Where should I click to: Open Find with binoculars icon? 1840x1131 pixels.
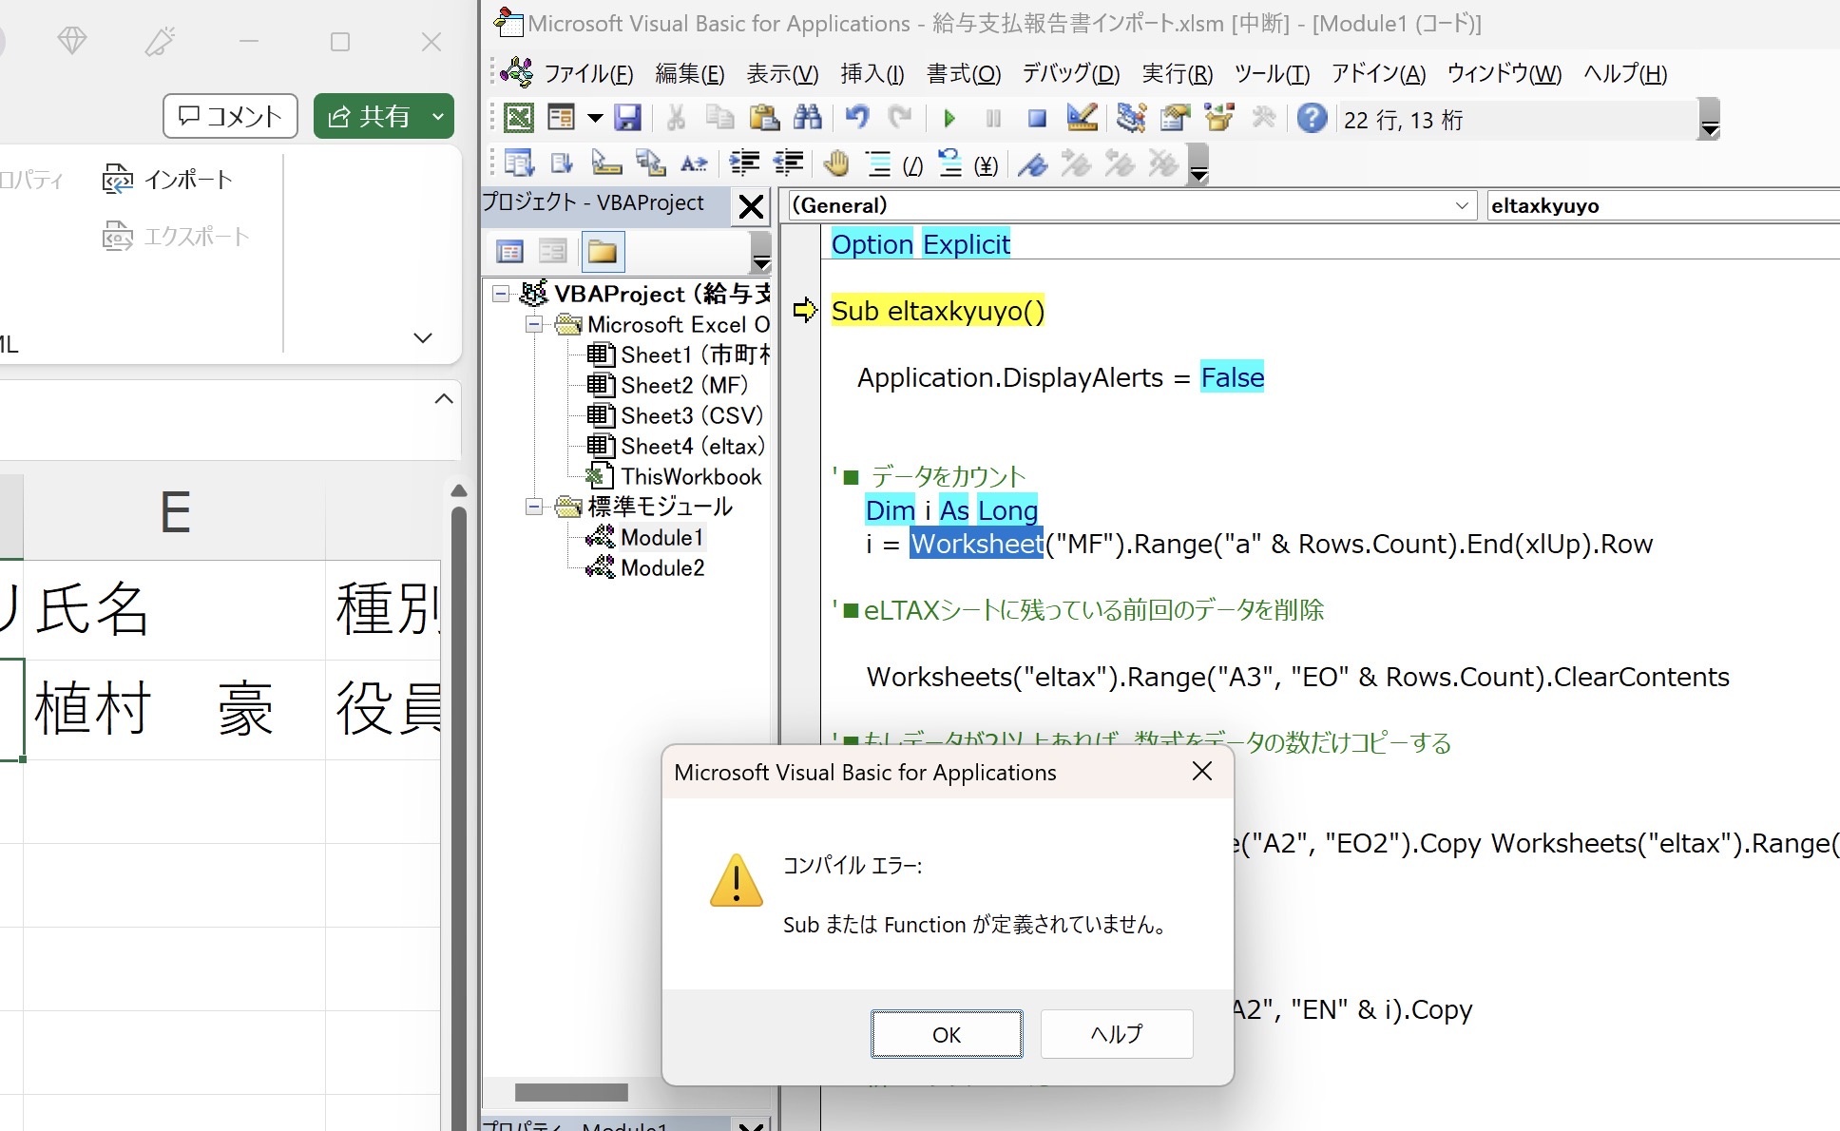pyautogui.click(x=808, y=118)
